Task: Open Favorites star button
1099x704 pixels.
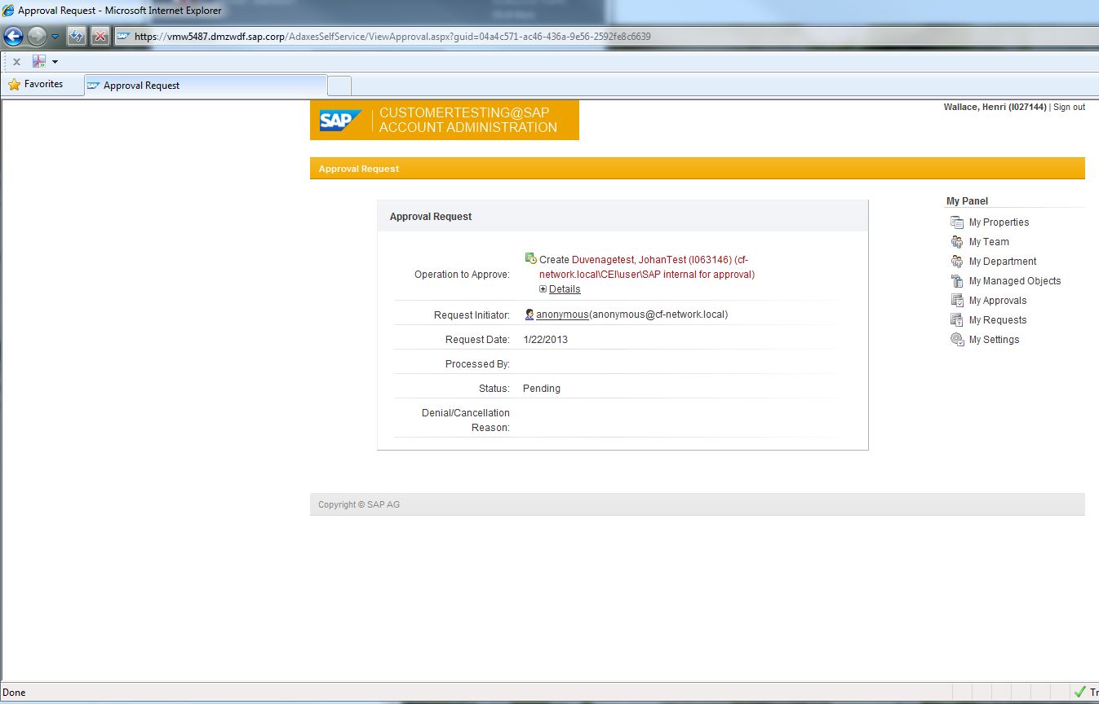Action: click(35, 84)
